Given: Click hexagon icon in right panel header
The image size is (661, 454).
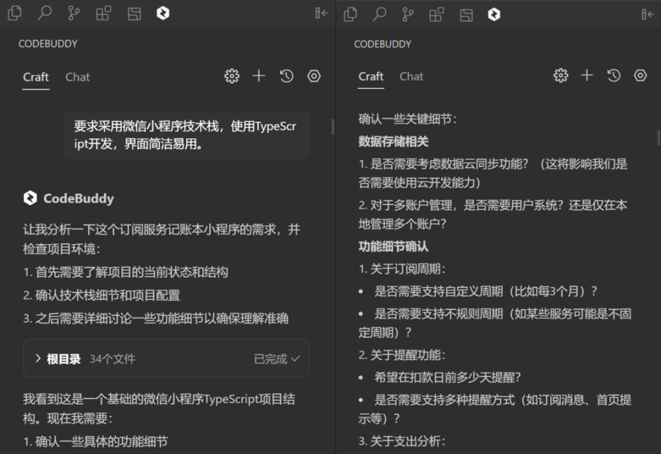Looking at the screenshot, I should (x=640, y=76).
